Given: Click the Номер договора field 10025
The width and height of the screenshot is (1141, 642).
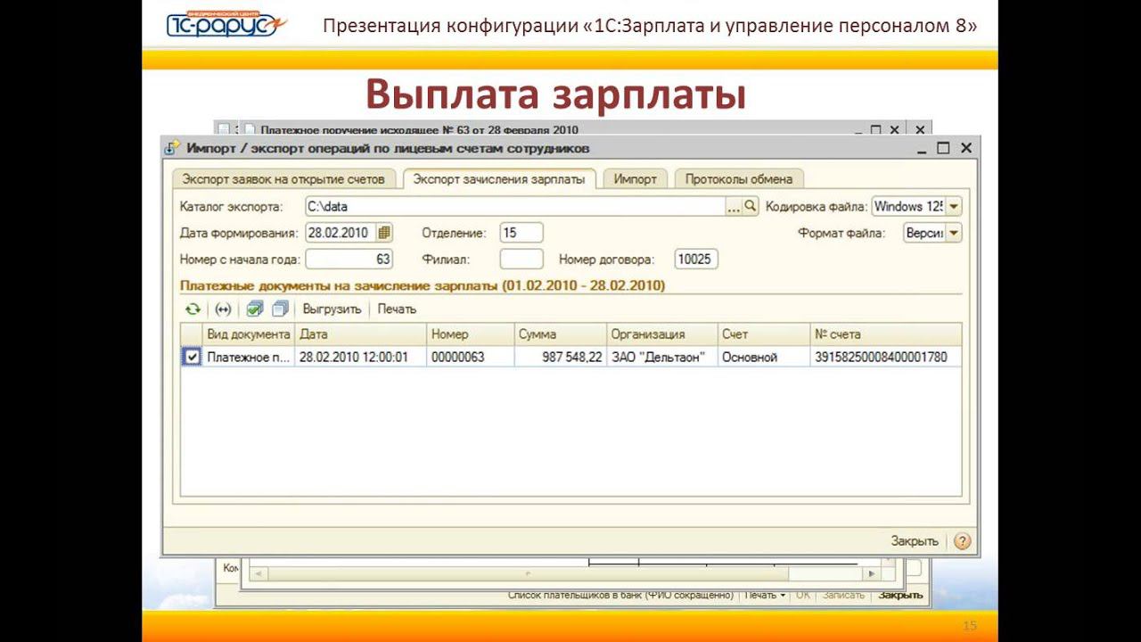Looking at the screenshot, I should pyautogui.click(x=696, y=259).
